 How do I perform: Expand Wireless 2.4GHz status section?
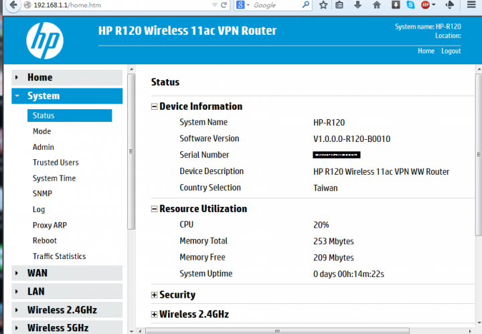click(154, 315)
